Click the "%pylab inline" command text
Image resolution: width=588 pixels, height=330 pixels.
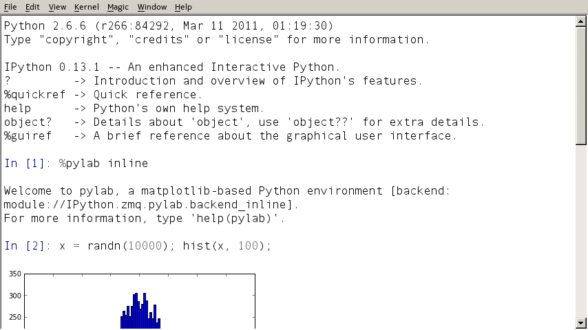103,164
